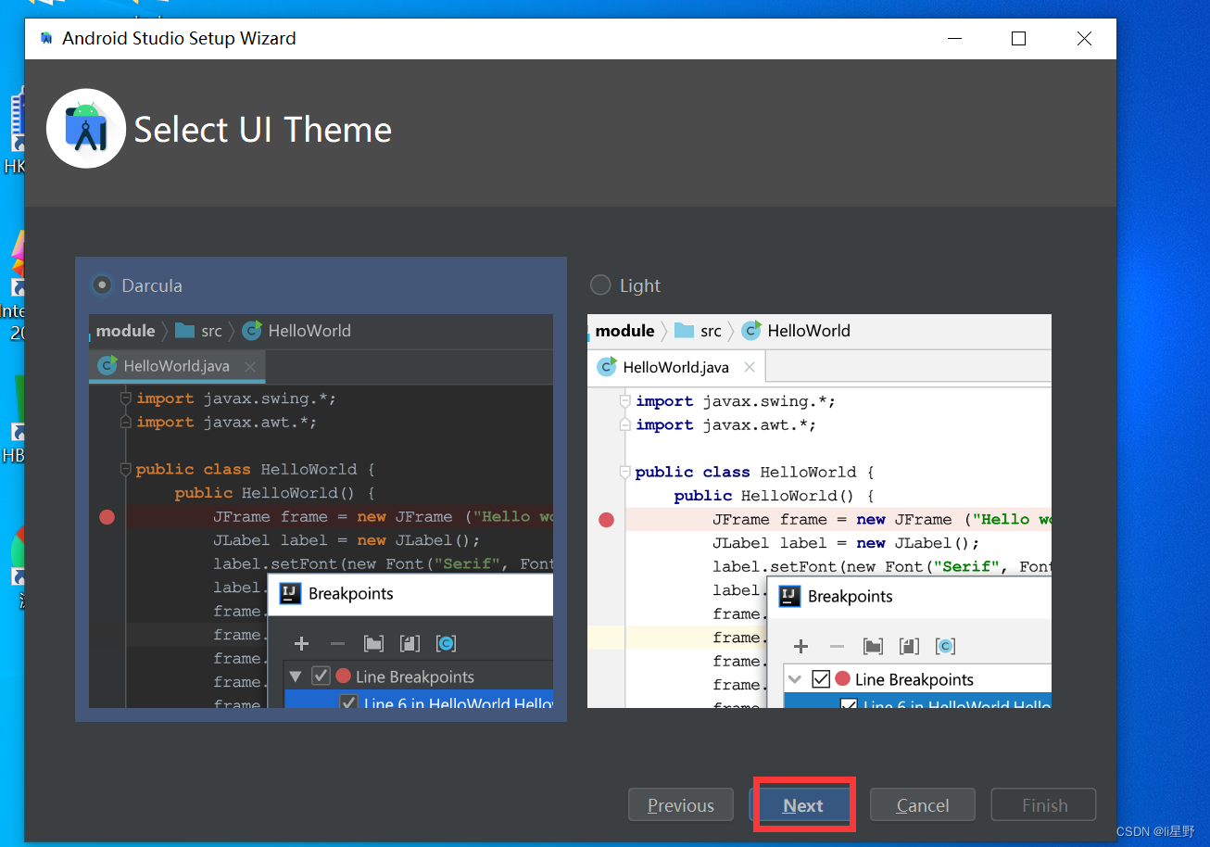Close HelloWorld.java tab in Darcula preview
The width and height of the screenshot is (1210, 847).
[x=249, y=367]
